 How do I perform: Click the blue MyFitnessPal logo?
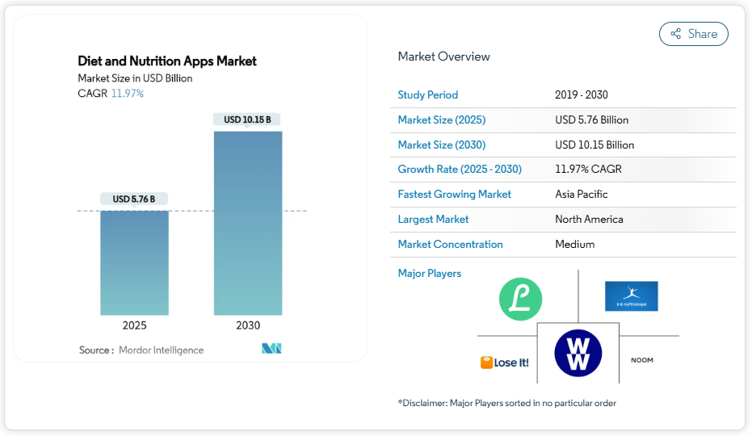[x=631, y=296]
